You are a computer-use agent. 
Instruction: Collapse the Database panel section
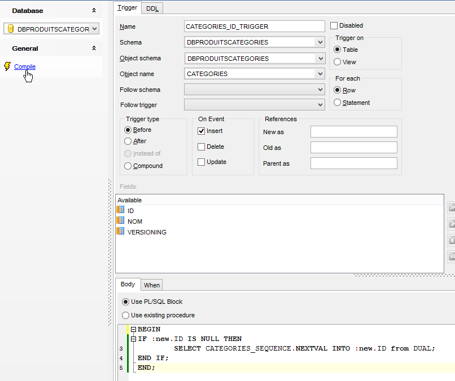[x=94, y=11]
